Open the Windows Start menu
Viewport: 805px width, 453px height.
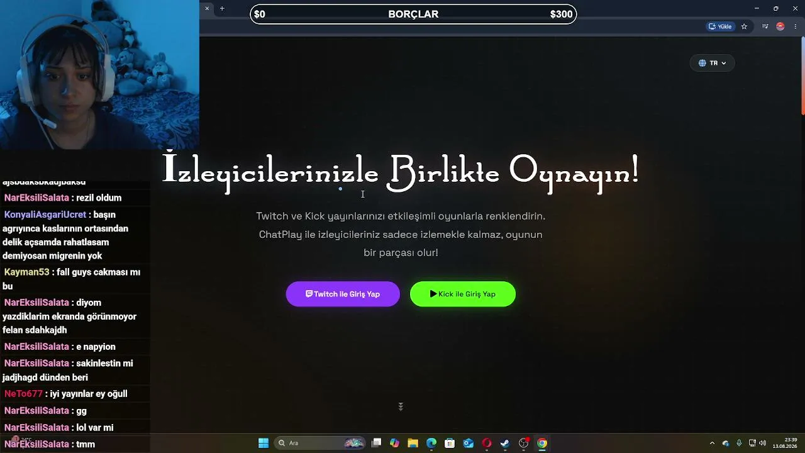(x=264, y=443)
